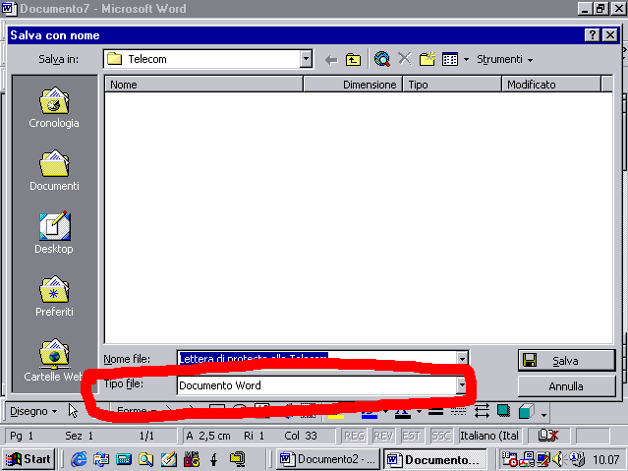Click the taskbar clock showing 10.07
This screenshot has height=471, width=628.
[x=606, y=459]
